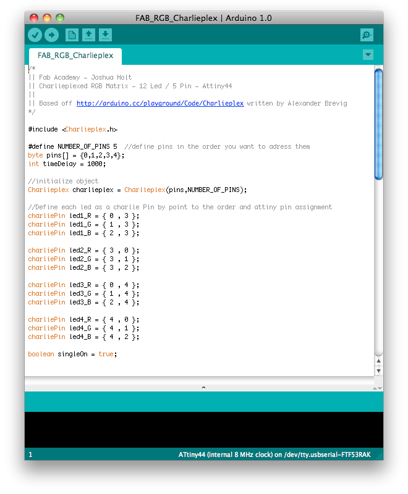408x494 pixels.
Task: Click the 'charliePin led2_B' line
Action: (83, 268)
